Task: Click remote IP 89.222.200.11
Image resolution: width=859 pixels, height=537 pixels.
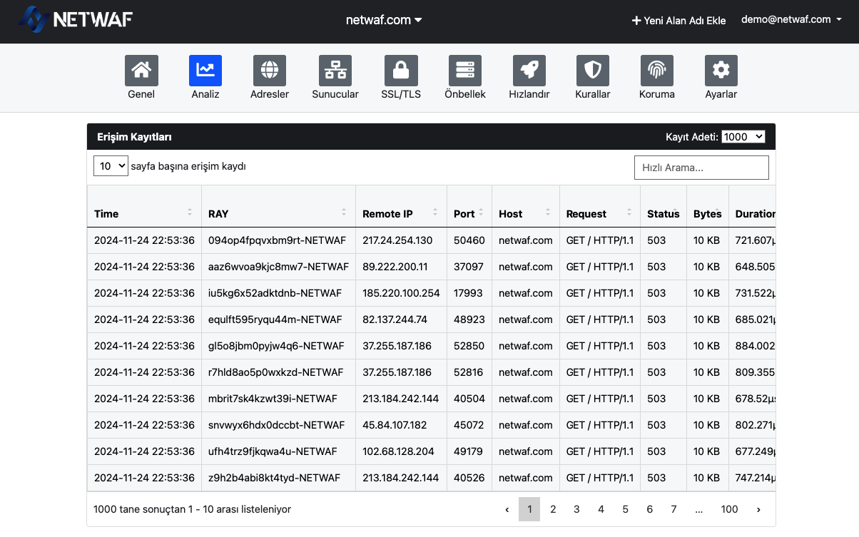Action: click(x=395, y=267)
